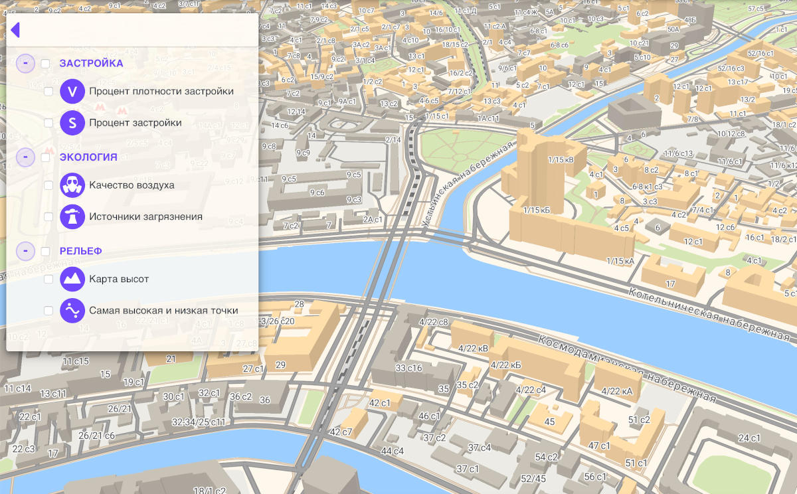Click the S building percent icon
Viewport: 797px width, 494px height.
(72, 123)
